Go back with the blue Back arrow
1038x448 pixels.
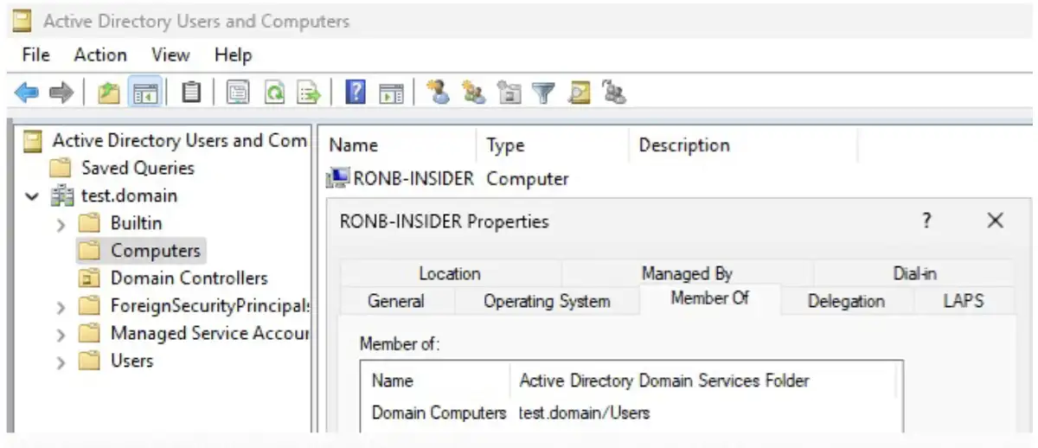tap(27, 92)
